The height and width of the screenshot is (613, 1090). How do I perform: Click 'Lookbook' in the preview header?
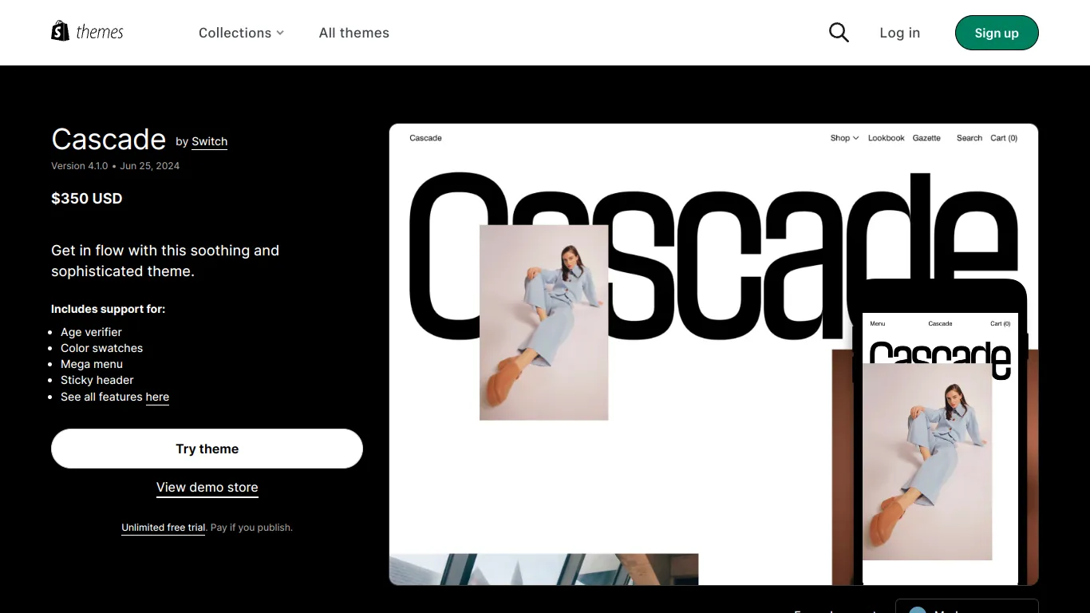tap(886, 138)
